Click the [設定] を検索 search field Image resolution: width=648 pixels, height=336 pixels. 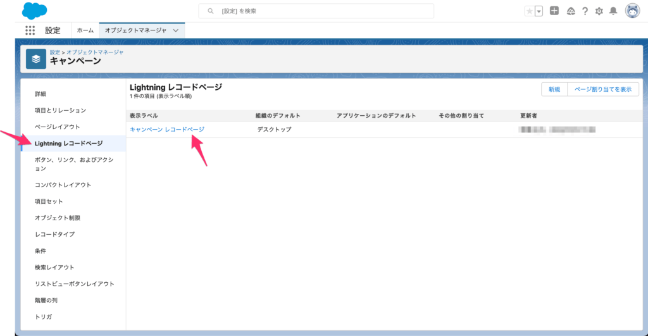316,11
